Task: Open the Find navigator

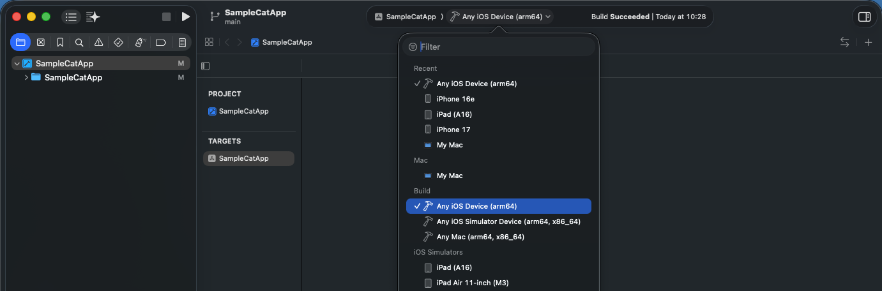Action: tap(79, 42)
